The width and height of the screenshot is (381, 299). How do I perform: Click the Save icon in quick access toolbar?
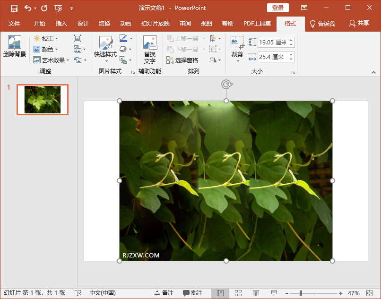coord(14,8)
